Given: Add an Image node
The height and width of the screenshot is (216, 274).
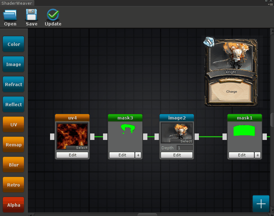Looking at the screenshot, I should [14, 64].
